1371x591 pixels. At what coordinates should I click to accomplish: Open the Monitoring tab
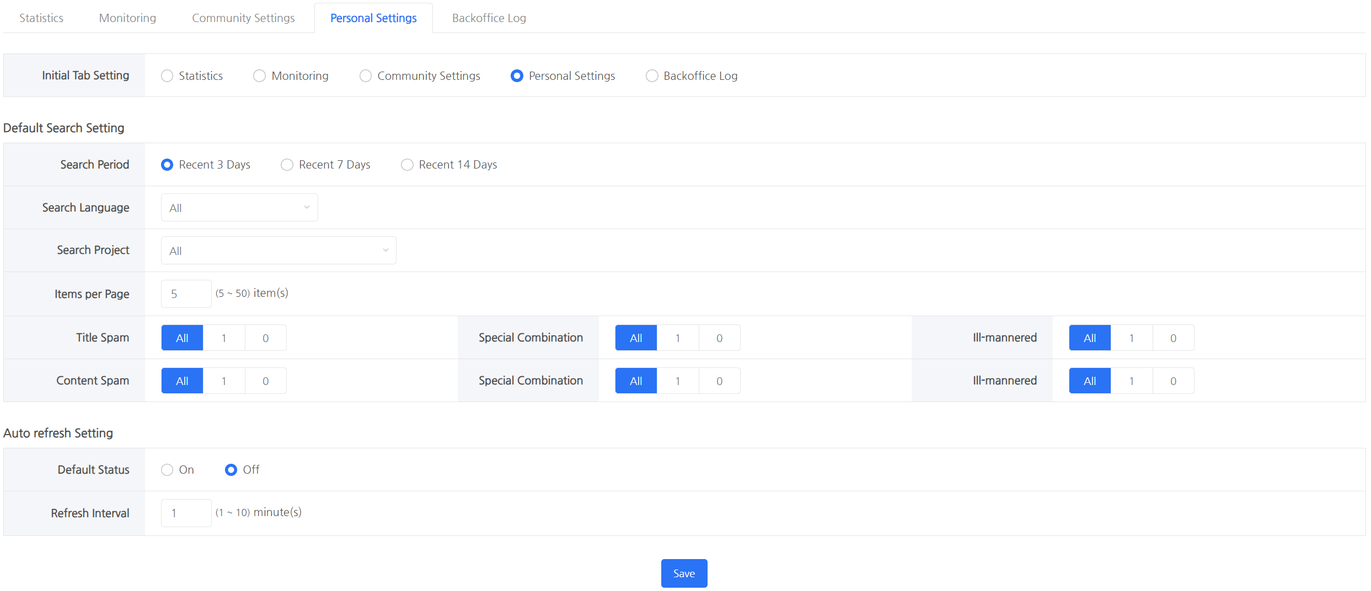click(x=127, y=18)
